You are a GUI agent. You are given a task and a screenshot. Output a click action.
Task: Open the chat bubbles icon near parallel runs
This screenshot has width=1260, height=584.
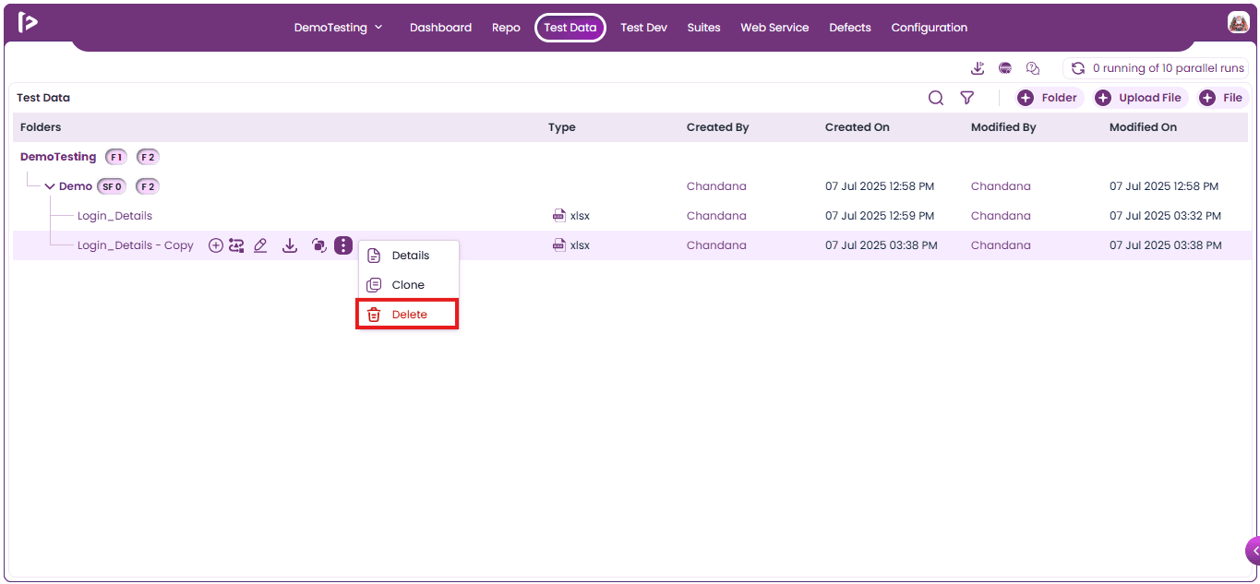click(x=1033, y=68)
